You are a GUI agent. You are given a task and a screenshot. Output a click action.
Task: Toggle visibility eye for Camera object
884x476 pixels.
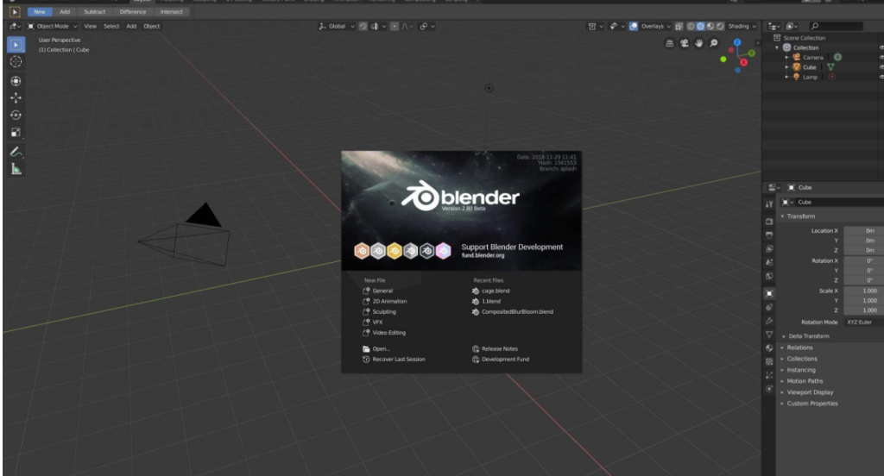click(x=881, y=57)
